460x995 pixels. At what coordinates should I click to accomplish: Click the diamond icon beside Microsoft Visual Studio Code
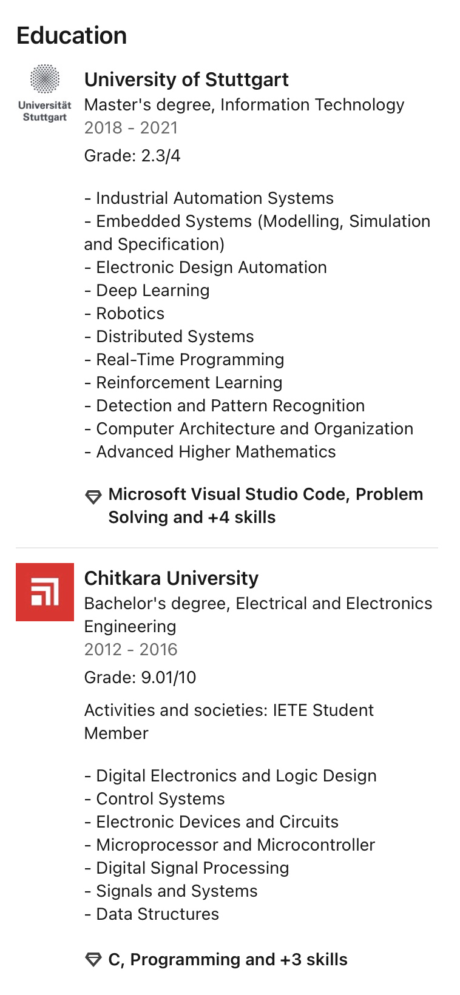[93, 497]
